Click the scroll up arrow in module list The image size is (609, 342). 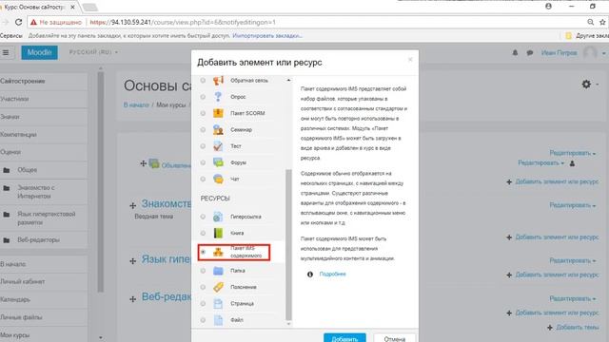[288, 80]
